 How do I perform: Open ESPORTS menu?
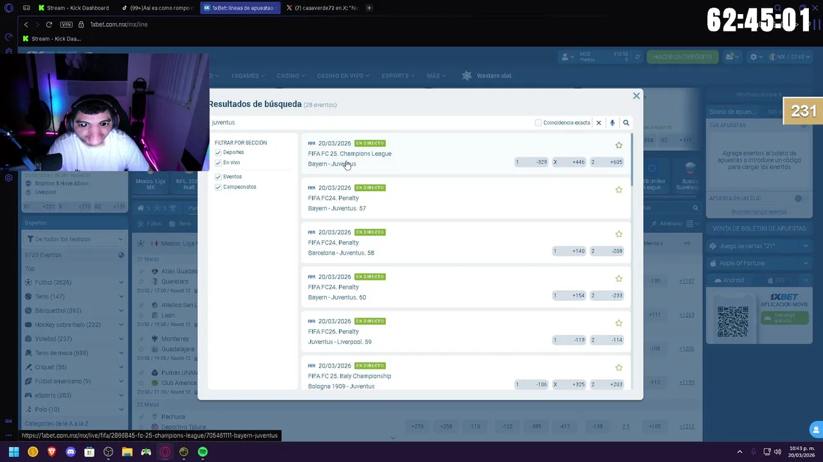tap(397, 76)
